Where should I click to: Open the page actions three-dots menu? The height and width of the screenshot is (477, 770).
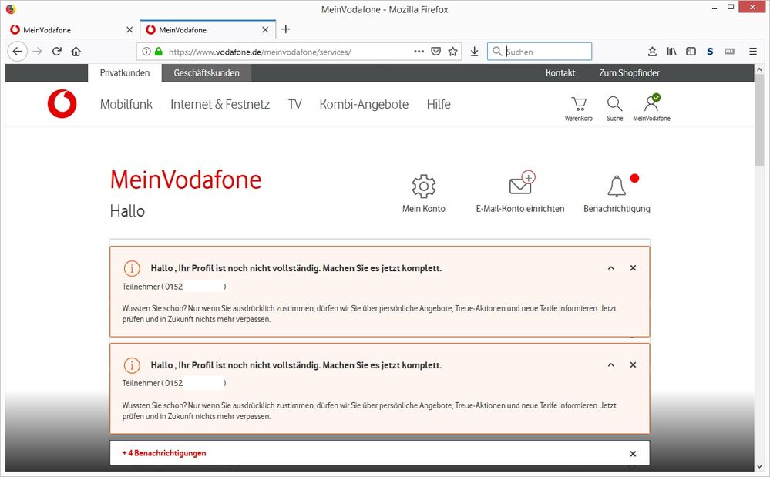coord(419,52)
